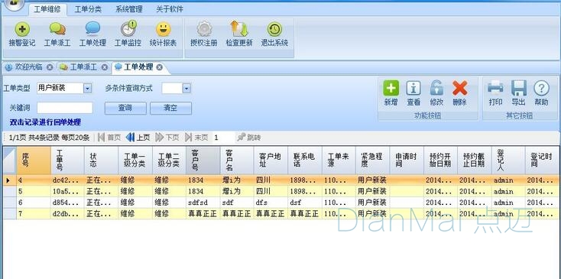Select row with 工单号 d2db...
Viewport: 561px width, 279px height.
pyautogui.click(x=280, y=214)
